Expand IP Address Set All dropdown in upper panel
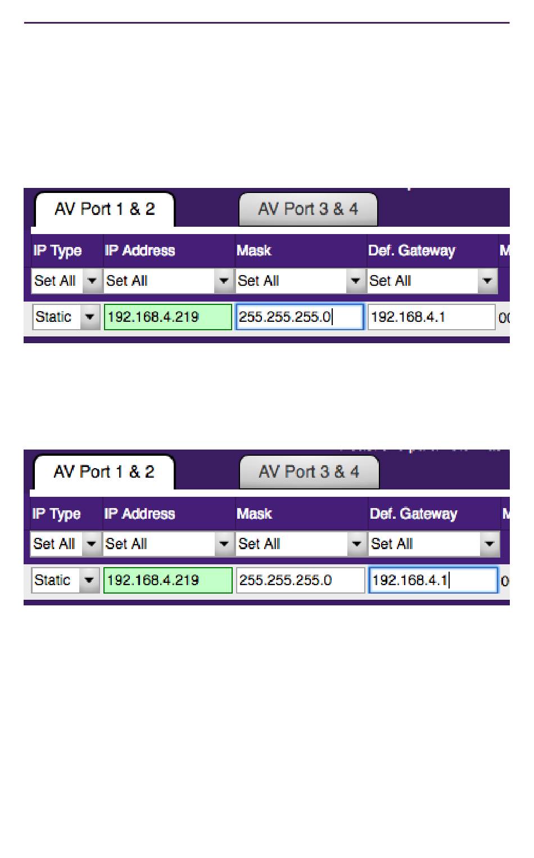The height and width of the screenshot is (858, 534). [168, 280]
